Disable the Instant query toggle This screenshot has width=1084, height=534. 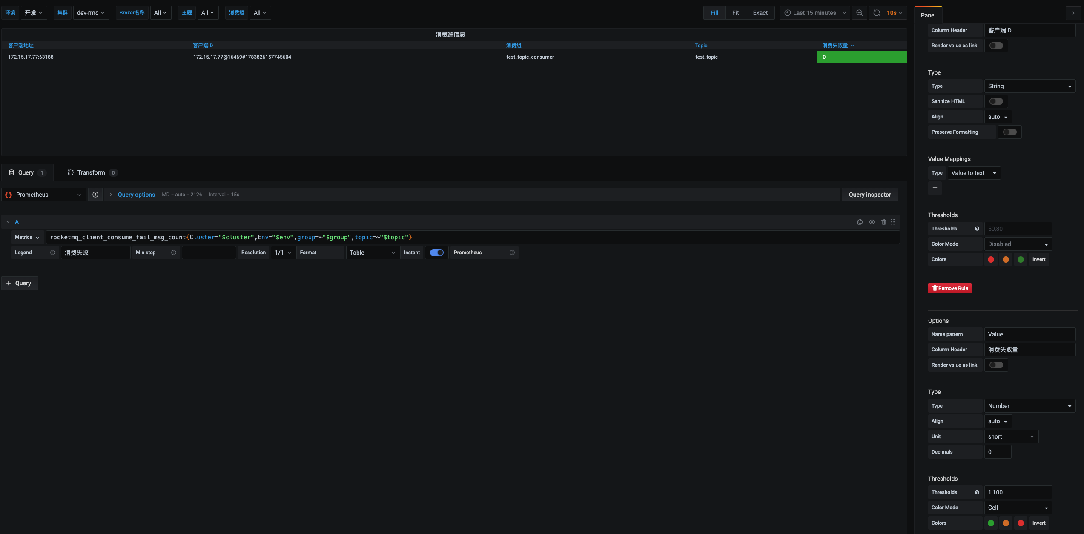click(436, 252)
